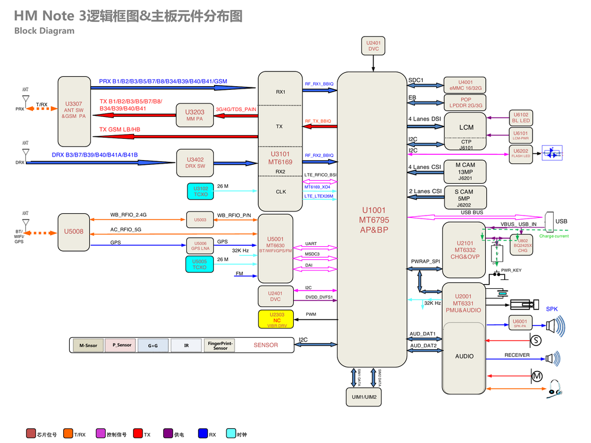
Task: Click the red TX legend swatch
Action: [138, 434]
